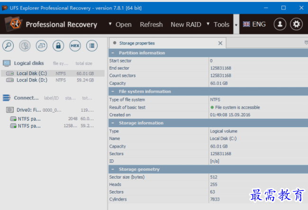Click the list properties icon
Viewport: 308px width, 210px height.
[92, 46]
